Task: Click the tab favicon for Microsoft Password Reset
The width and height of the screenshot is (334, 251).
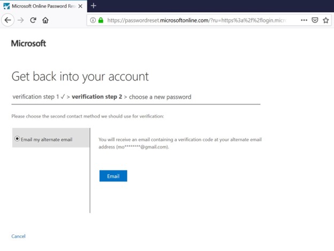Action: (6, 6)
